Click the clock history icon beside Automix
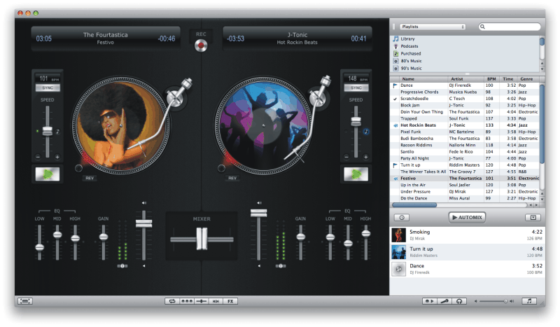 coord(403,217)
